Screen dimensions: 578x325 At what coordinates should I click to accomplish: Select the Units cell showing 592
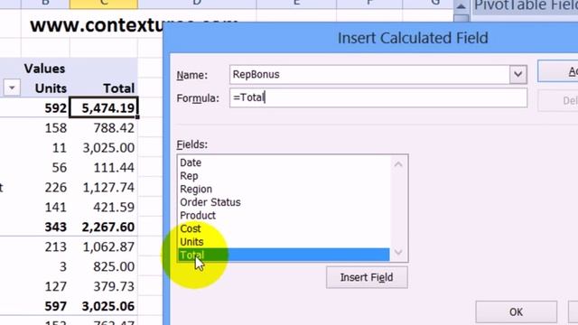[x=46, y=108]
